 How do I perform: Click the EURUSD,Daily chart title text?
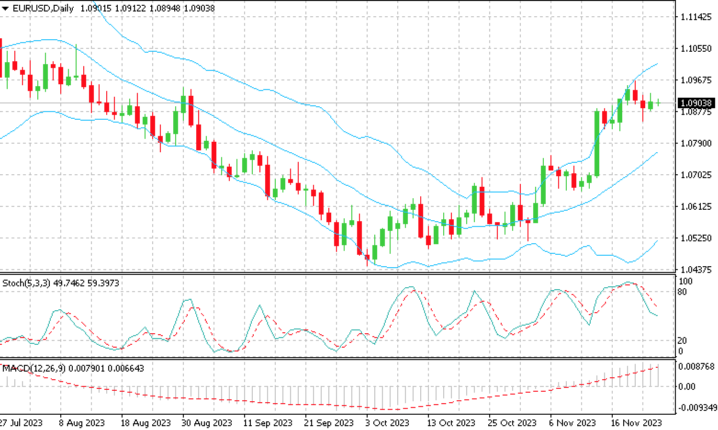[43, 9]
